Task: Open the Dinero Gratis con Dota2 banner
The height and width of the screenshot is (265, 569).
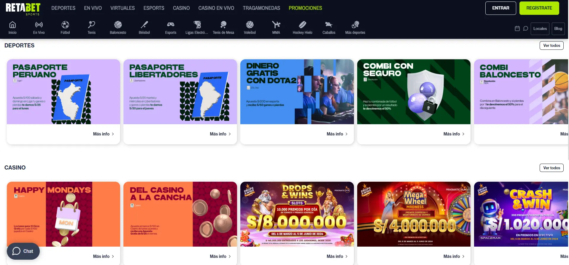Action: 297,92
